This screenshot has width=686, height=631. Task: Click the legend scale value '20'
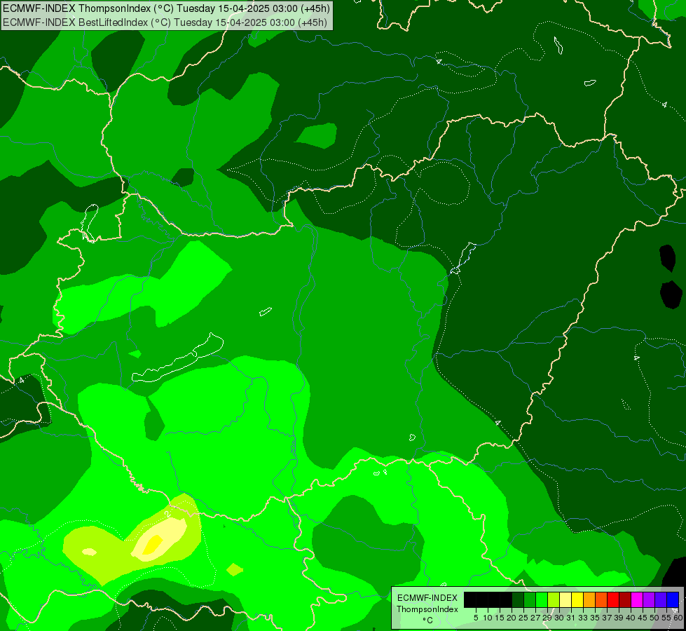[x=512, y=618]
